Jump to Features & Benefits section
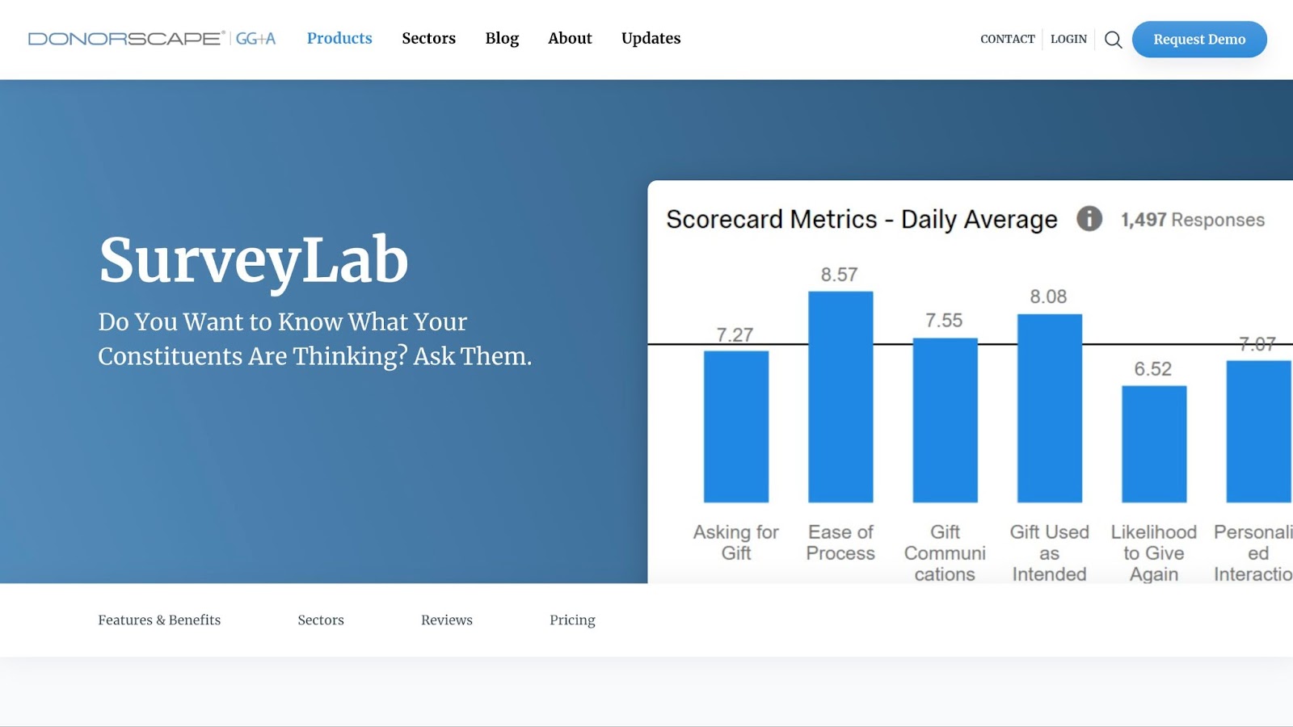 pos(159,620)
